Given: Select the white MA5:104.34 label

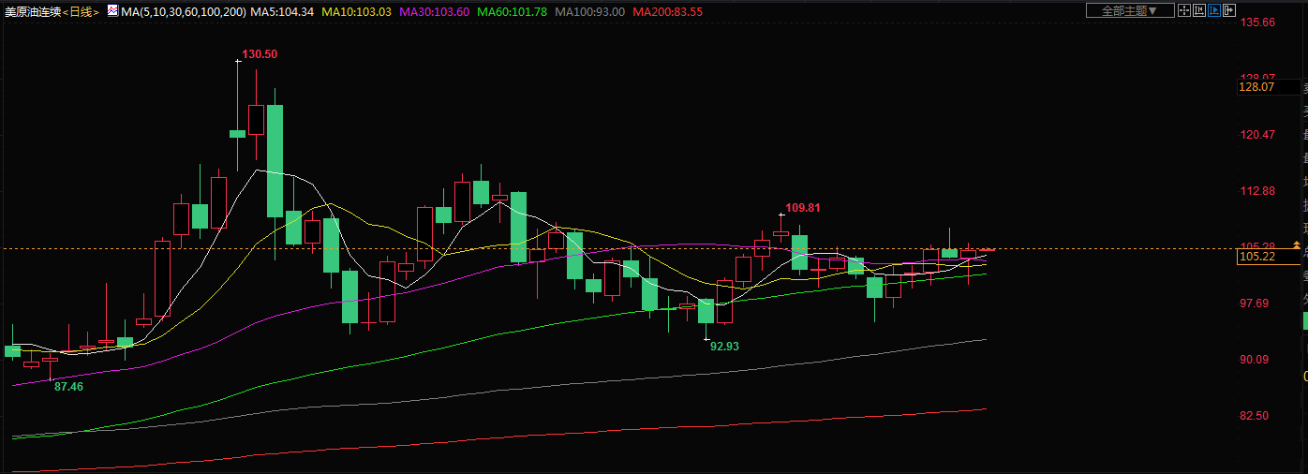Looking at the screenshot, I should (x=282, y=11).
